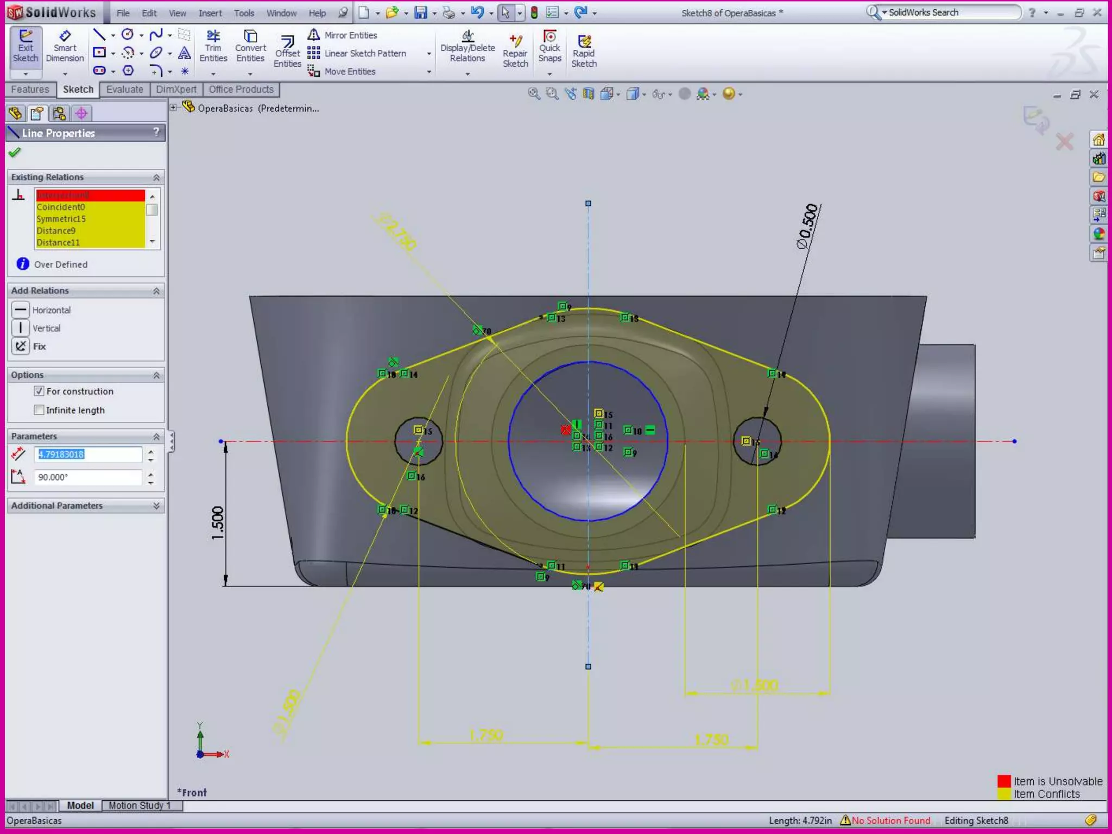
Task: Open the Insert menu
Action: 210,13
